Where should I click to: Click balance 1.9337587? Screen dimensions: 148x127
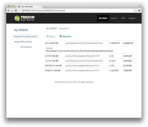[127, 71]
